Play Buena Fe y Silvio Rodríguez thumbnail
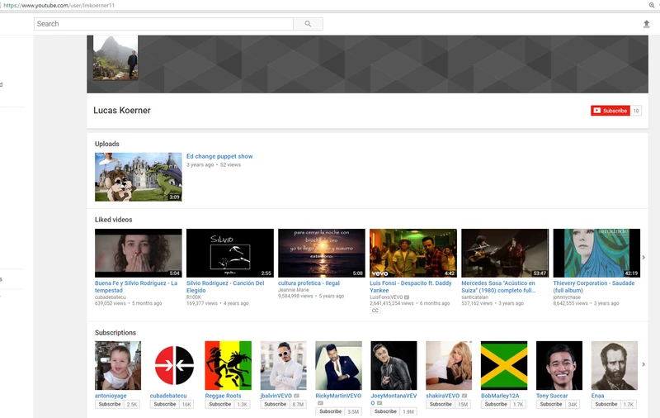 [x=139, y=253]
